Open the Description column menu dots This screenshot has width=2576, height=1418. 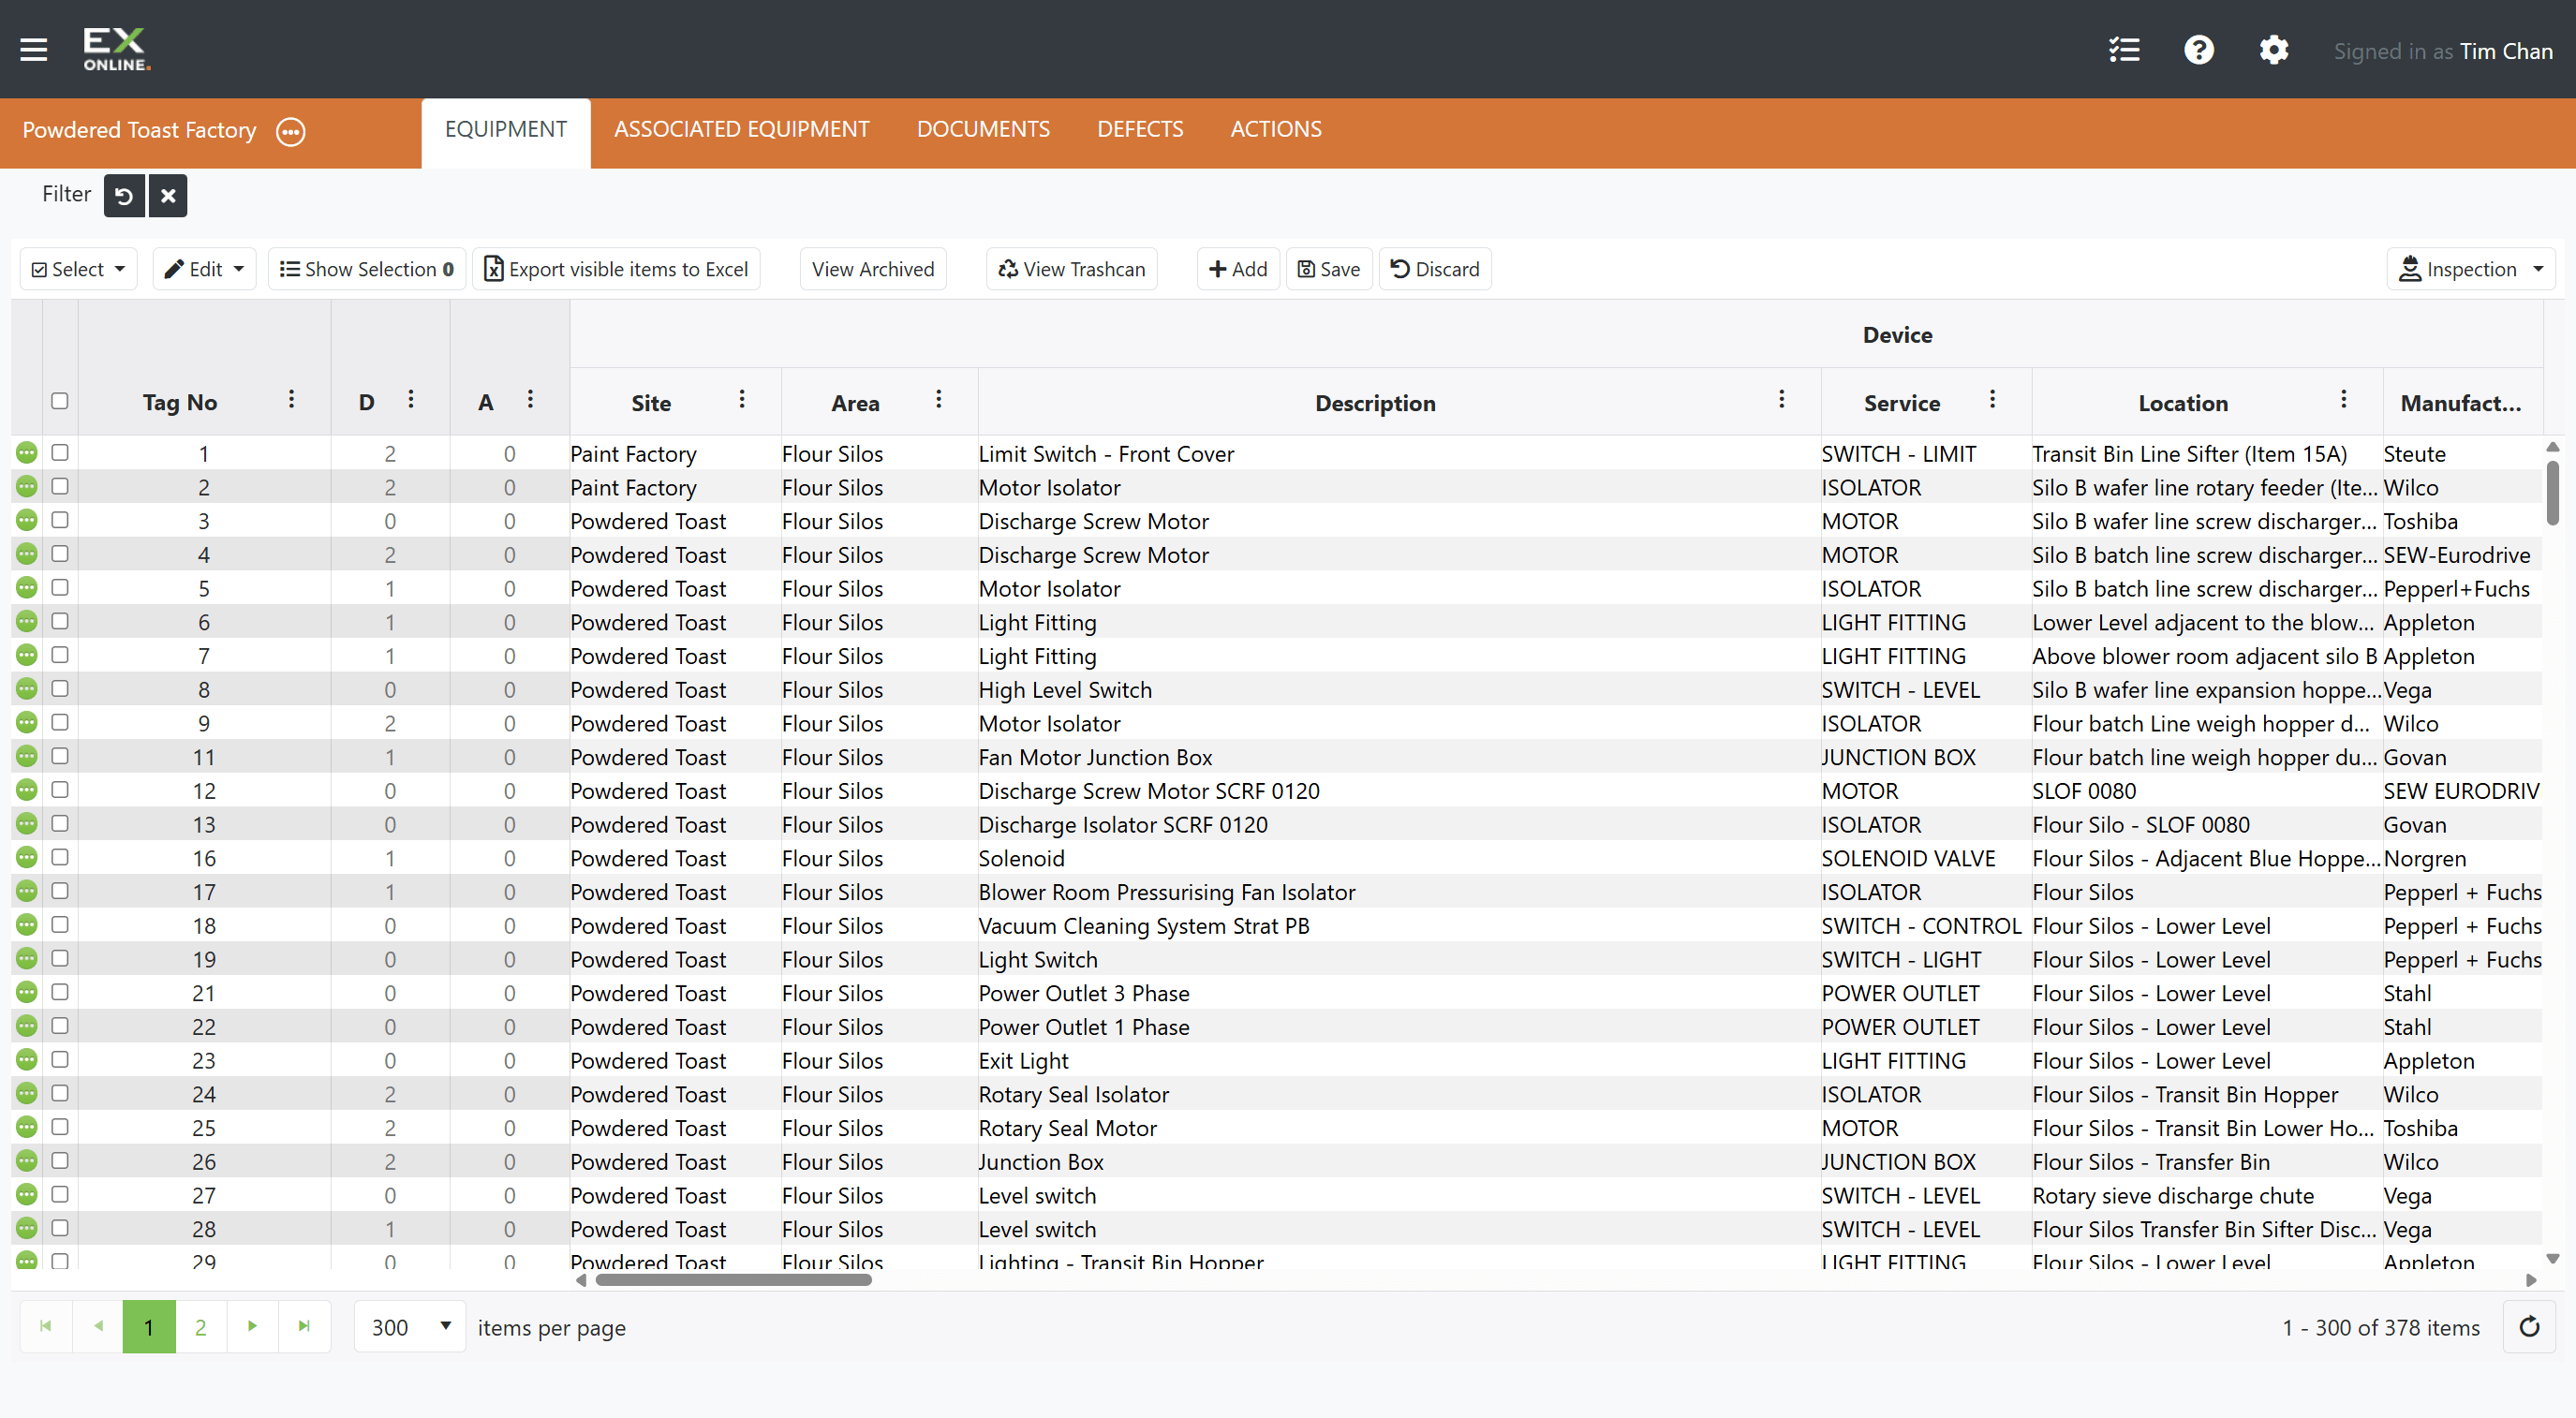pos(1781,400)
